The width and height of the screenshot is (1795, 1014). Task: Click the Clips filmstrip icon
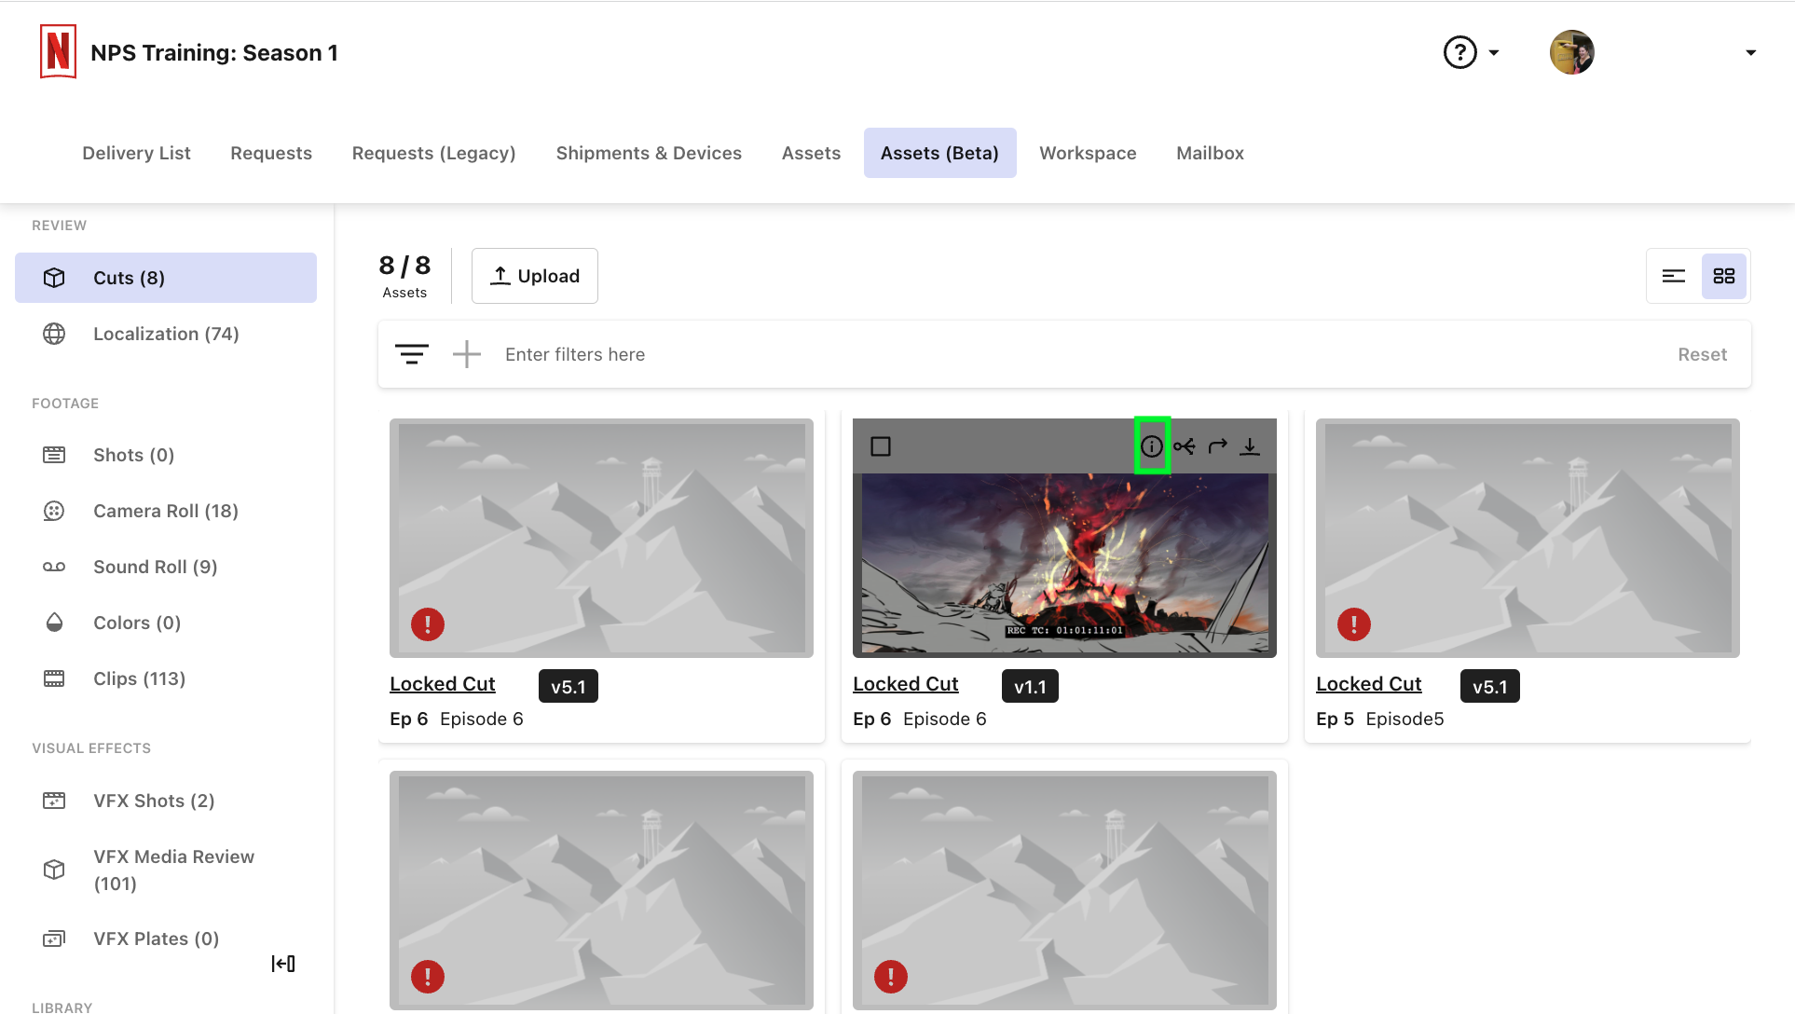(x=54, y=678)
